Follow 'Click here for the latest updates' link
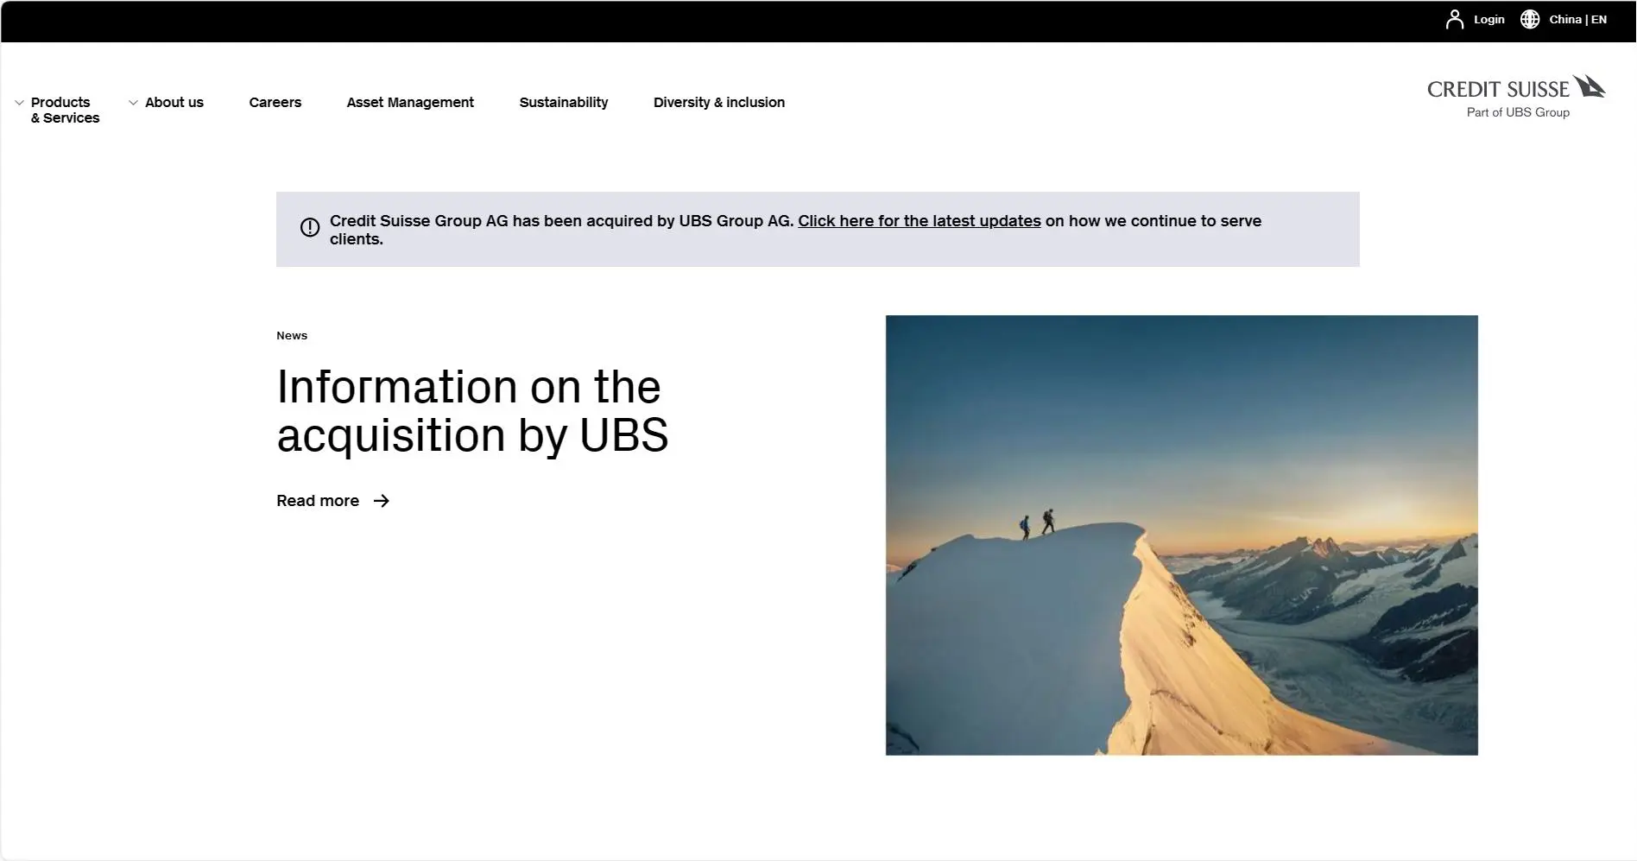1637x861 pixels. pyautogui.click(x=920, y=221)
